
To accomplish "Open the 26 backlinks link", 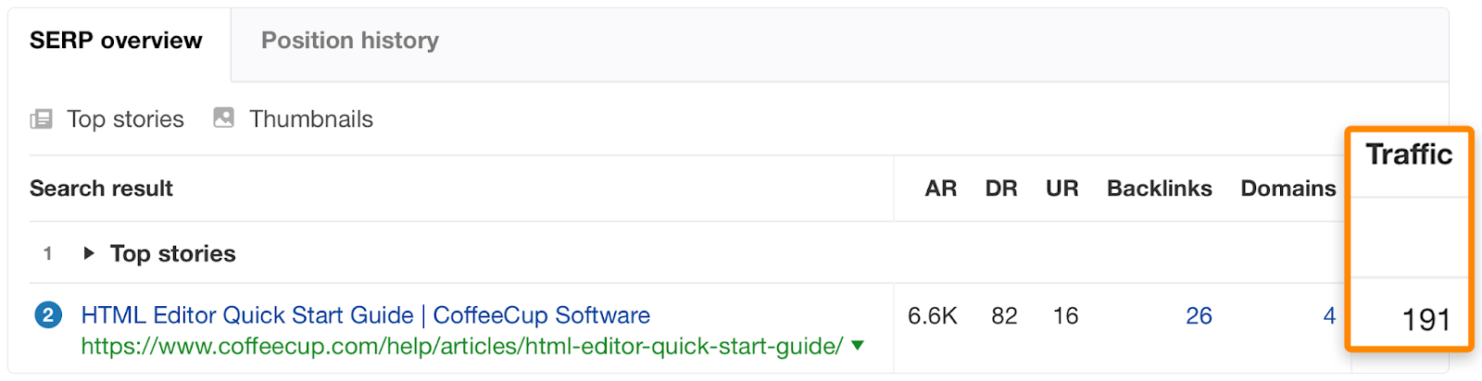I will [x=1199, y=316].
